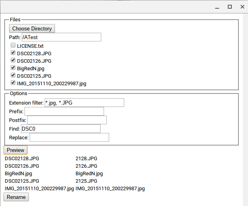Select DSC02128.JPG label in Files list
248x206 pixels.
34,54
